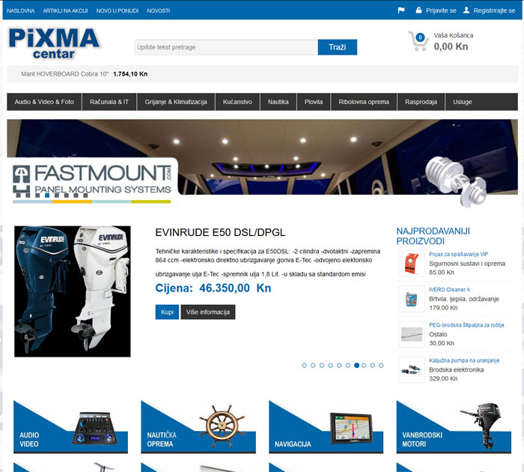This screenshot has width=524, height=472.
Task: Click the IVERO Cleaner canister thumbnail
Action: pyautogui.click(x=412, y=299)
